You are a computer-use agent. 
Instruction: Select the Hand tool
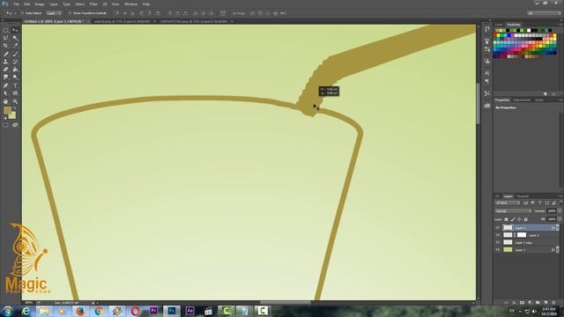click(5, 101)
